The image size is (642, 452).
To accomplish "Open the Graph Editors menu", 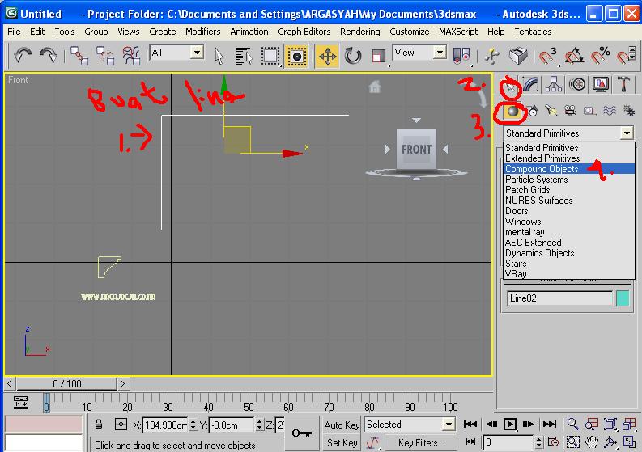I will coord(304,32).
